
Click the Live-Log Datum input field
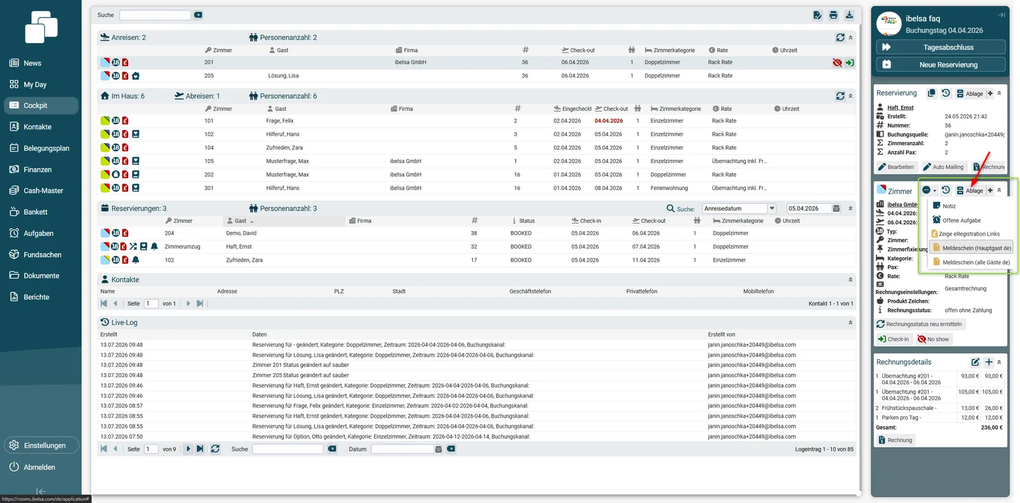pyautogui.click(x=402, y=449)
